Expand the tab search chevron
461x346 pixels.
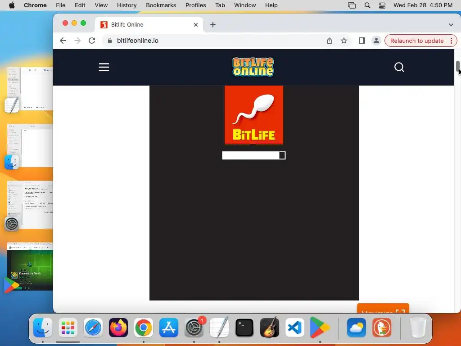pos(451,25)
